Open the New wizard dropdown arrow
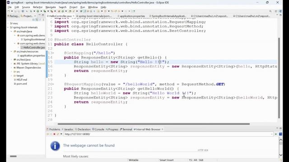 coord(12,11)
